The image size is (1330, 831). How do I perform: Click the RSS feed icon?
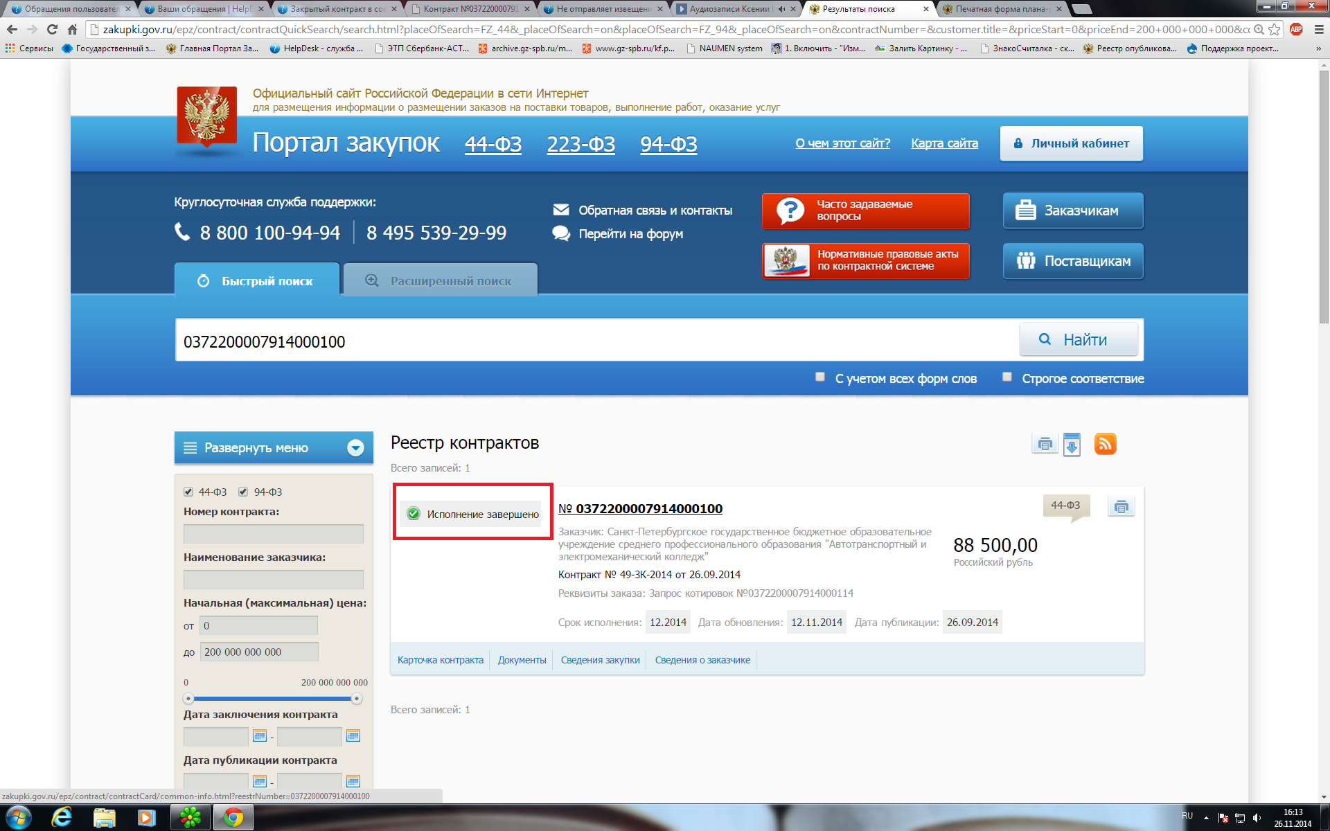coord(1105,444)
